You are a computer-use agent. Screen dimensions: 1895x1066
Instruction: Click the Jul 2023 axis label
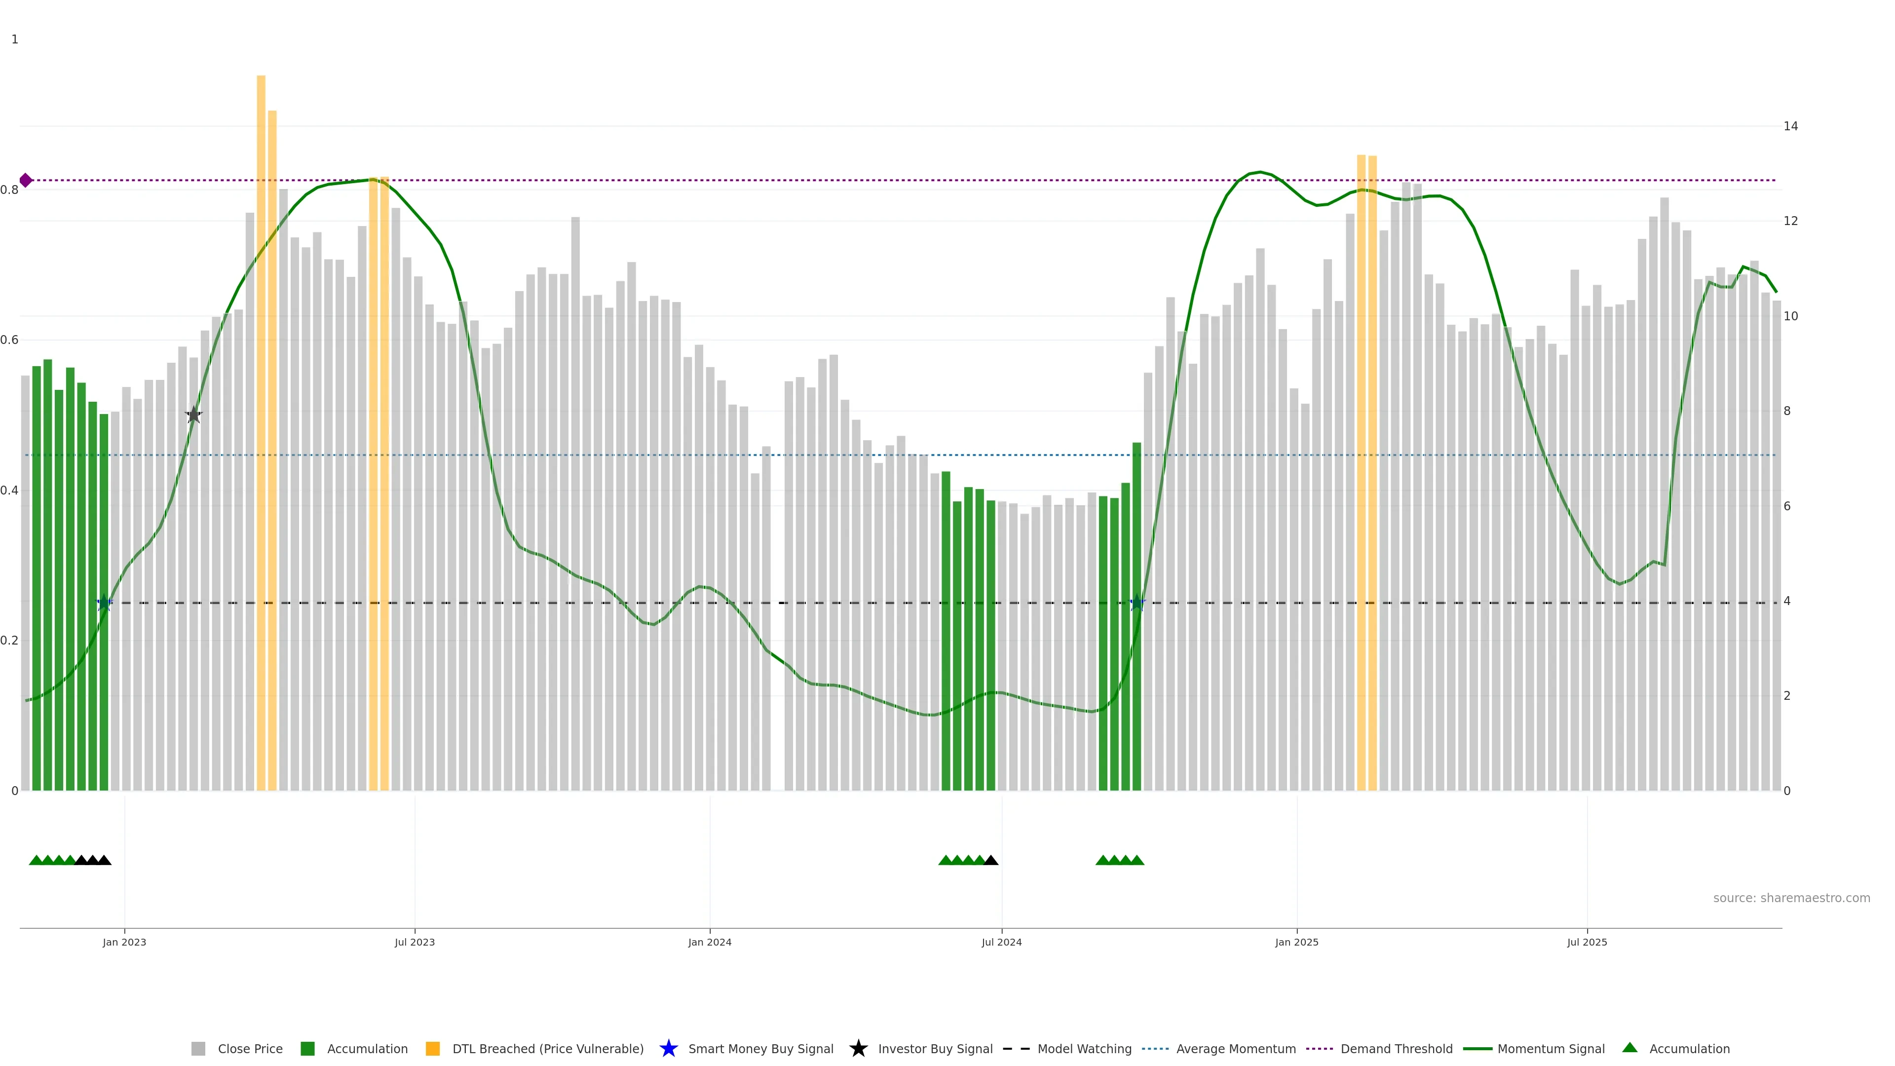[414, 942]
